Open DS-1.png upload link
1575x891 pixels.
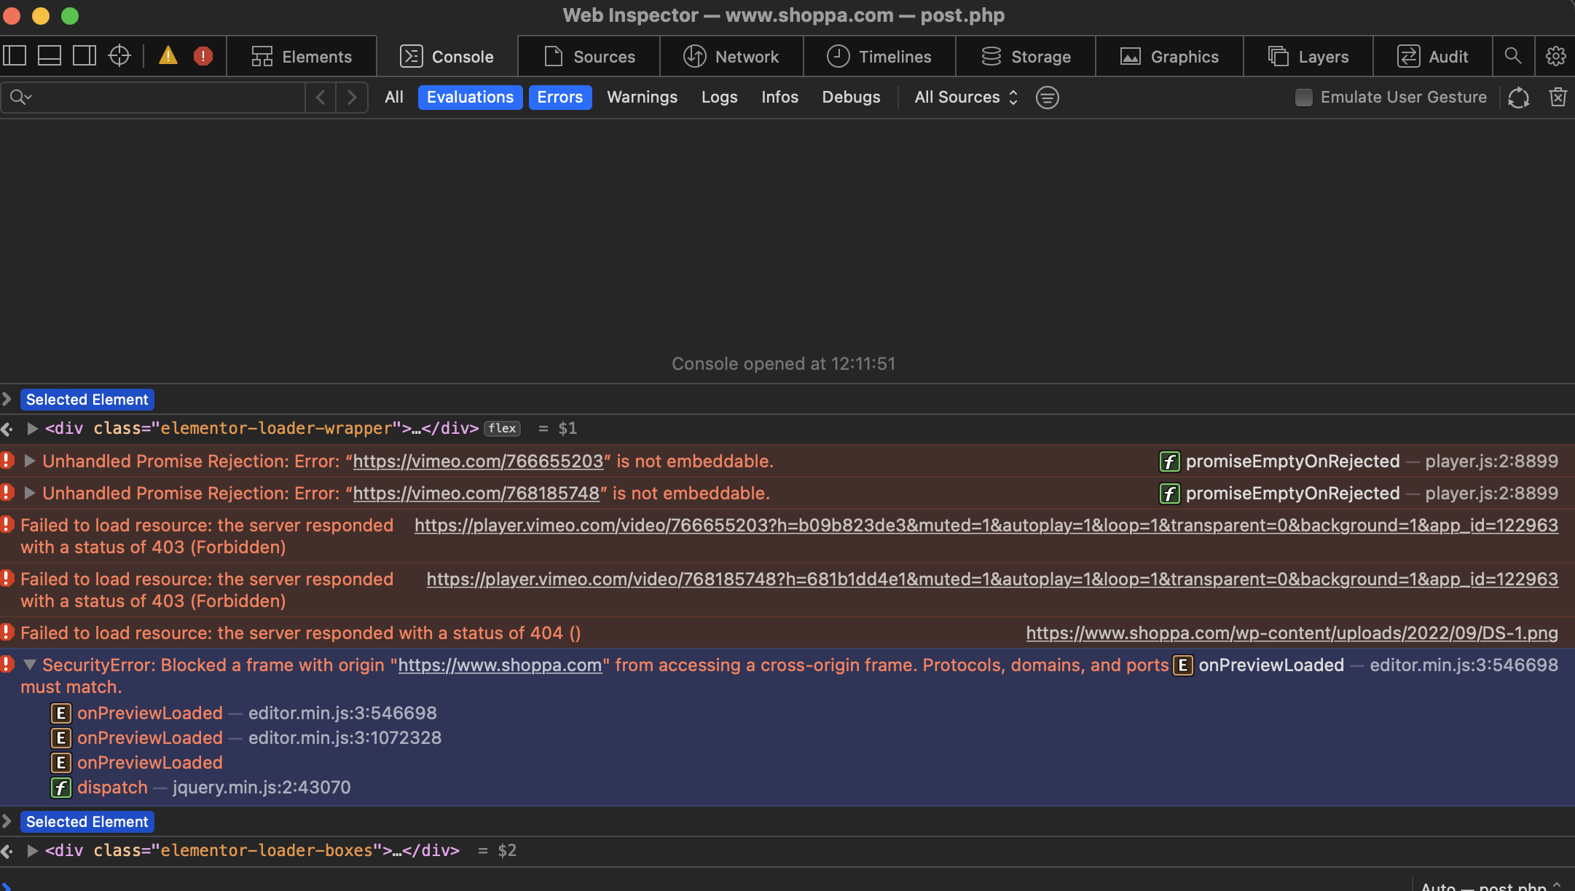[1292, 633]
